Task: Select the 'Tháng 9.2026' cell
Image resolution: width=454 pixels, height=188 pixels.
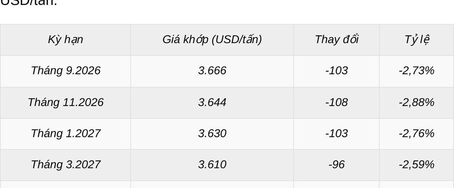Action: tap(66, 71)
